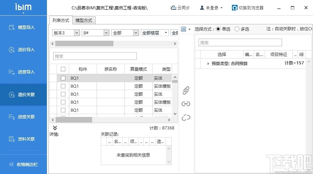
Task: Toggle the select-all checkbox in table header
Action: coord(63,69)
